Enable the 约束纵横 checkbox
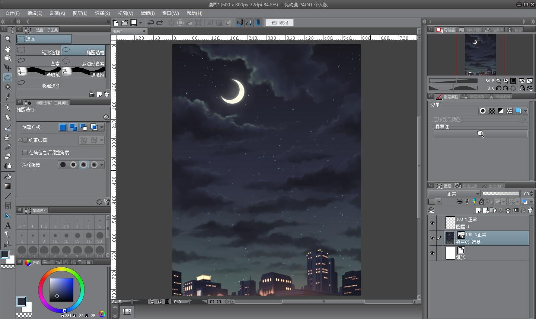Image resolution: width=536 pixels, height=319 pixels. (x=25, y=140)
